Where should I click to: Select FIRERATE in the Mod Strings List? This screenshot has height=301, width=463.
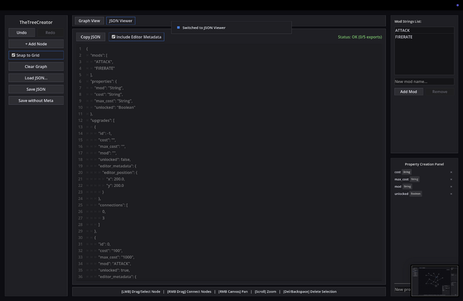tap(424, 37)
